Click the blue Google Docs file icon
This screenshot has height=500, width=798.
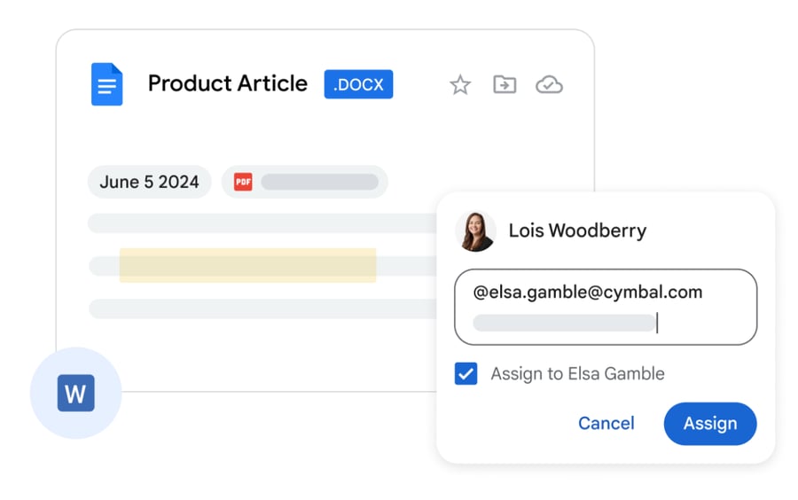coord(107,84)
